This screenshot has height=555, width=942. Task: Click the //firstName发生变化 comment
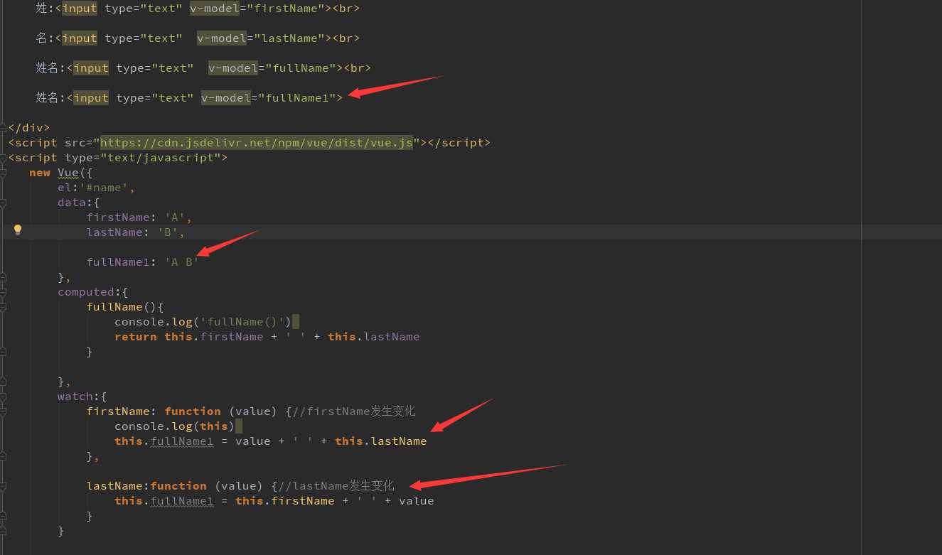354,411
